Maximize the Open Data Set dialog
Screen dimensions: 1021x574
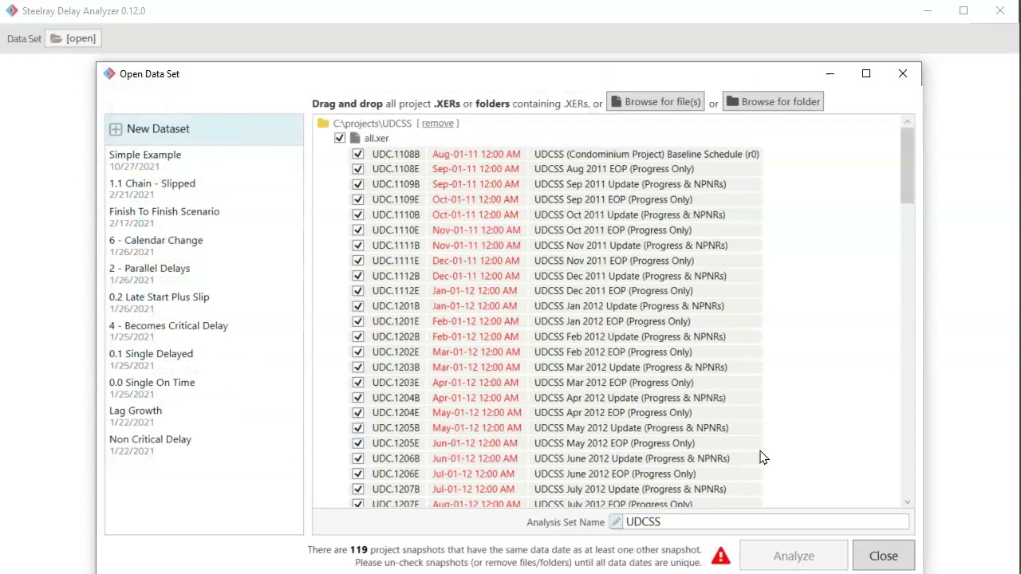tap(866, 73)
